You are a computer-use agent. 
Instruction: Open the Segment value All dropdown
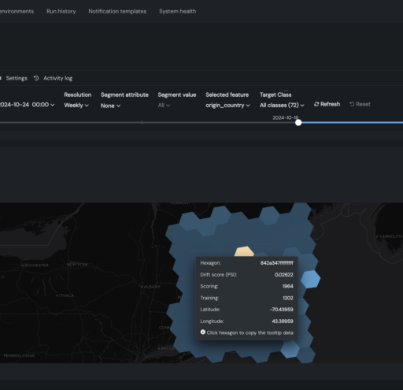164,105
